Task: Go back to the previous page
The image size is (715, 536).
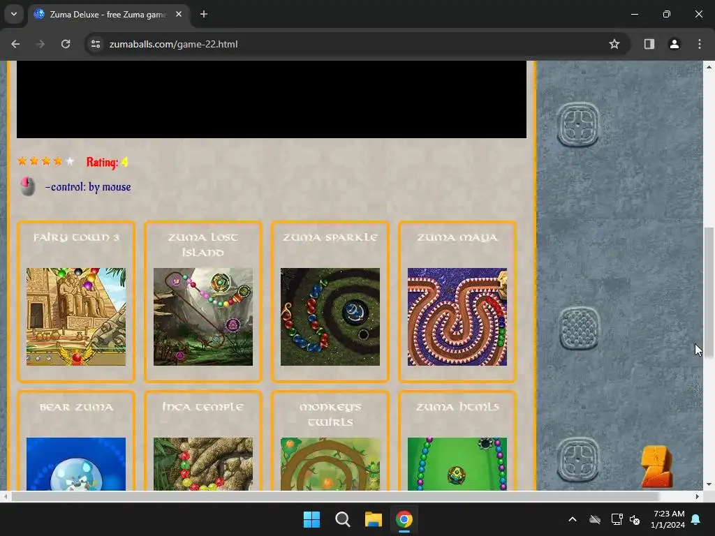Action: click(15, 44)
